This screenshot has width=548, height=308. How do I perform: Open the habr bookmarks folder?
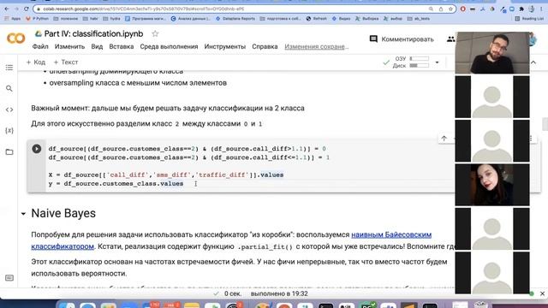[x=91, y=19]
